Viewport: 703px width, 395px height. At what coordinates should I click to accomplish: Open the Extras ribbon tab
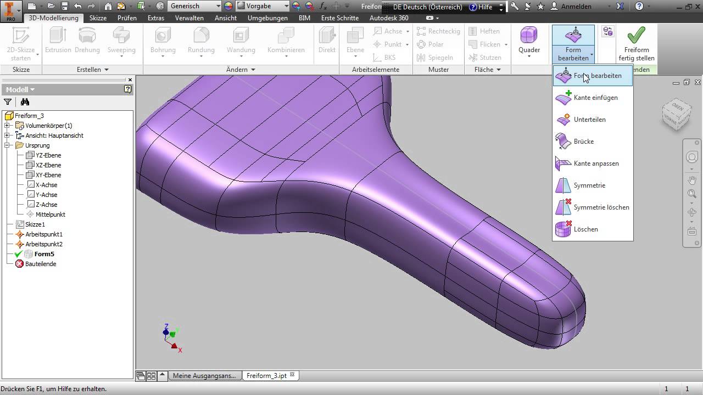156,18
